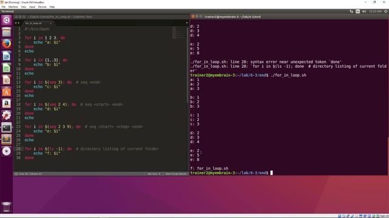Viewport: 389px width, 218px height.
Task: Open the VirtualBox Devices menu
Action: click(42, 7)
